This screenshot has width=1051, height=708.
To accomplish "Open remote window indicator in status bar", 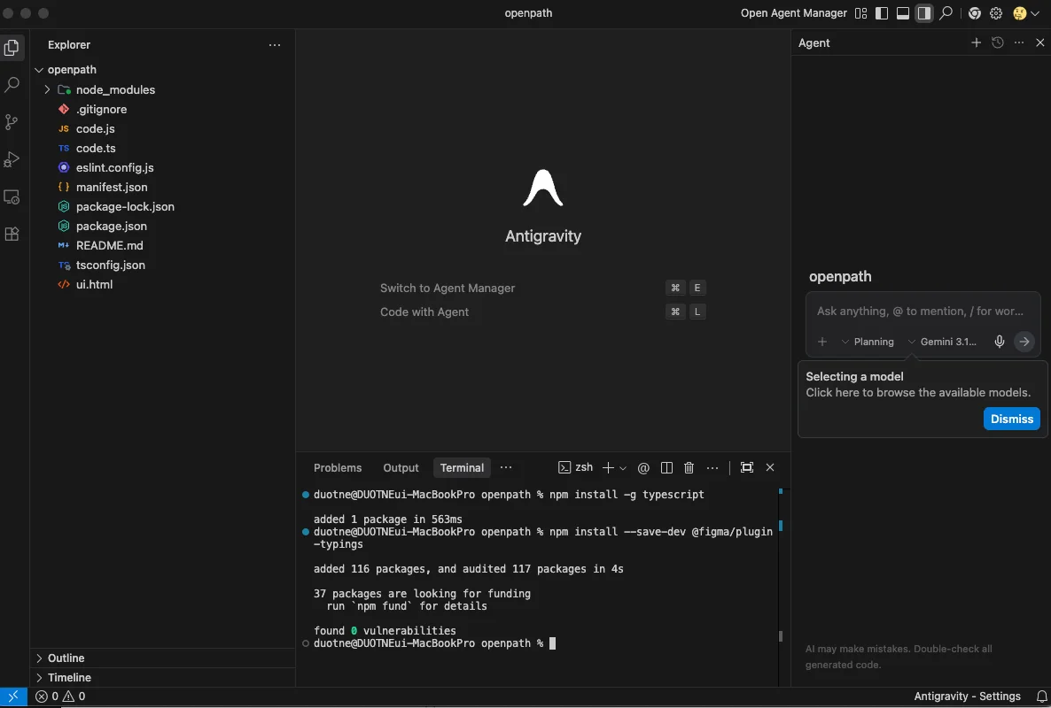I will coord(13,696).
